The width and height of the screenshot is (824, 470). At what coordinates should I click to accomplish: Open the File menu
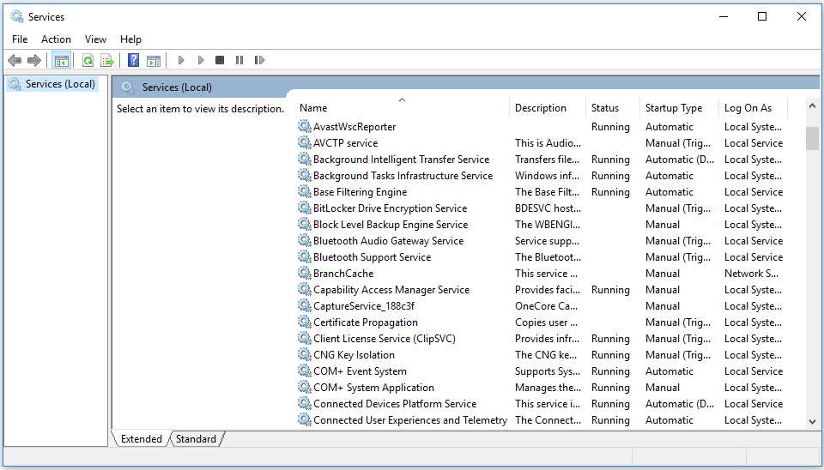point(20,39)
